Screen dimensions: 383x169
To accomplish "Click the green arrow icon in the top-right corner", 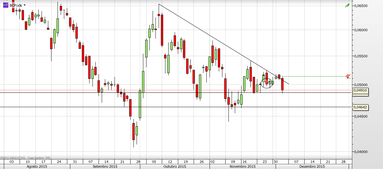I will pos(347,6).
